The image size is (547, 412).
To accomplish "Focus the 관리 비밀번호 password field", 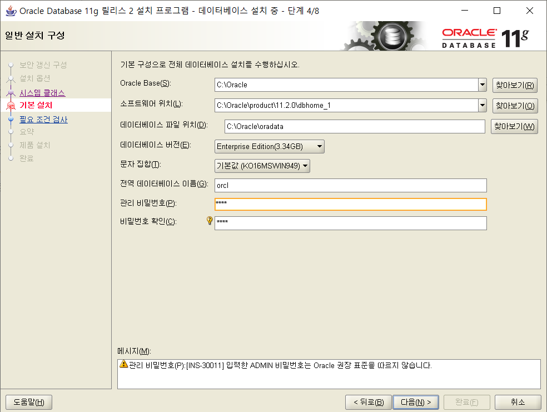I will tap(351, 204).
